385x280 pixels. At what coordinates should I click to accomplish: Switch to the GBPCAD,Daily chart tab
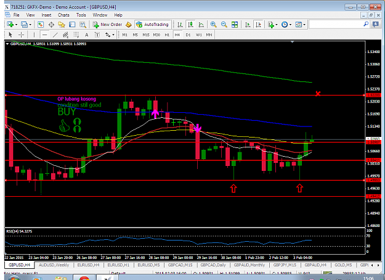coord(213,265)
